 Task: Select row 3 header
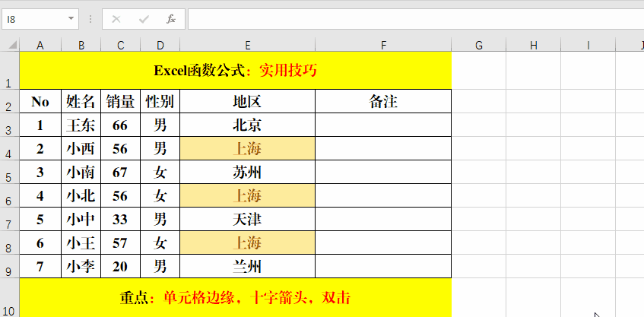(9, 125)
